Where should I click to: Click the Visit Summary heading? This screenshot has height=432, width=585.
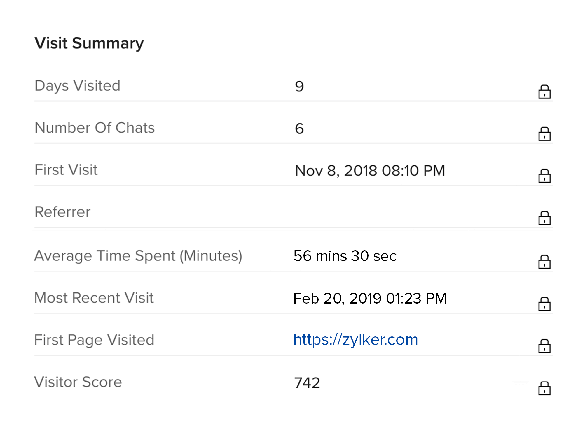pyautogui.click(x=89, y=43)
